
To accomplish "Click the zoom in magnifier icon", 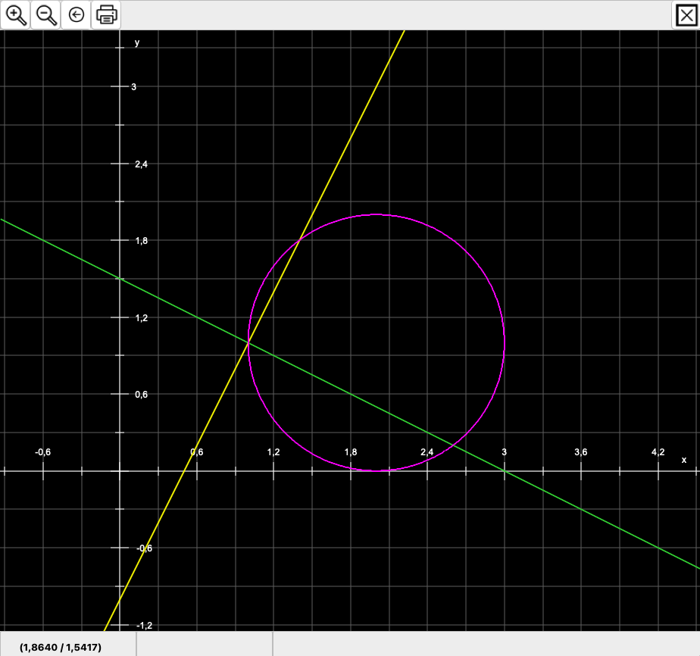I will (x=16, y=14).
